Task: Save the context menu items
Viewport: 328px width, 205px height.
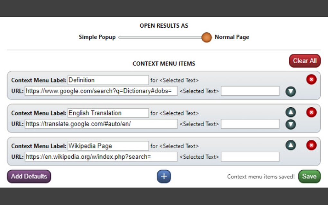Action: point(309,176)
